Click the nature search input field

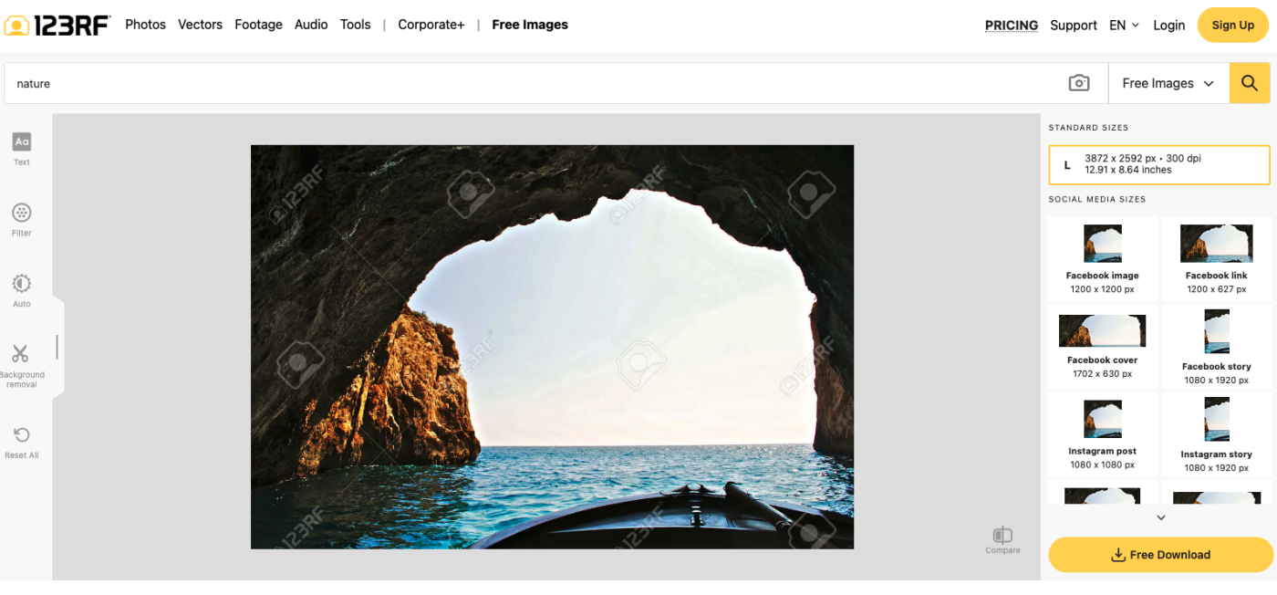pyautogui.click(x=538, y=83)
